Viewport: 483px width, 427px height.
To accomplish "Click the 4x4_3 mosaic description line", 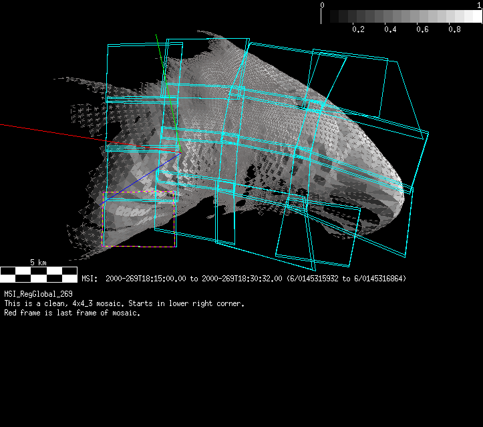I will 124,303.
